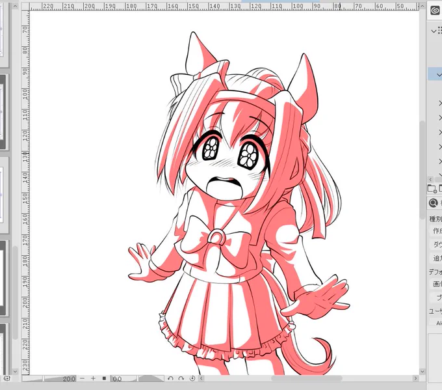The height and width of the screenshot is (390, 442).
Task: Adjust the zoom scale slider showing 20.0
Action: coord(49,378)
